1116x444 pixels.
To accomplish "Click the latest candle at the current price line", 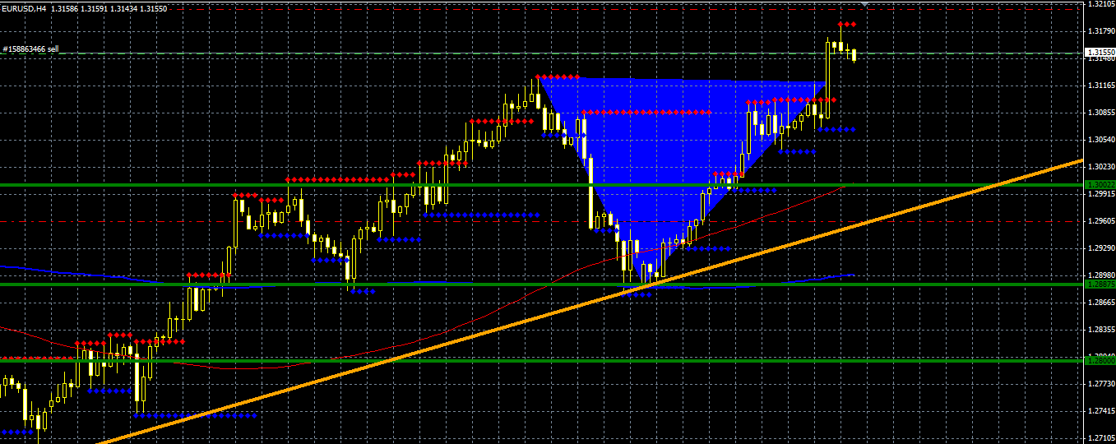I will click(854, 55).
